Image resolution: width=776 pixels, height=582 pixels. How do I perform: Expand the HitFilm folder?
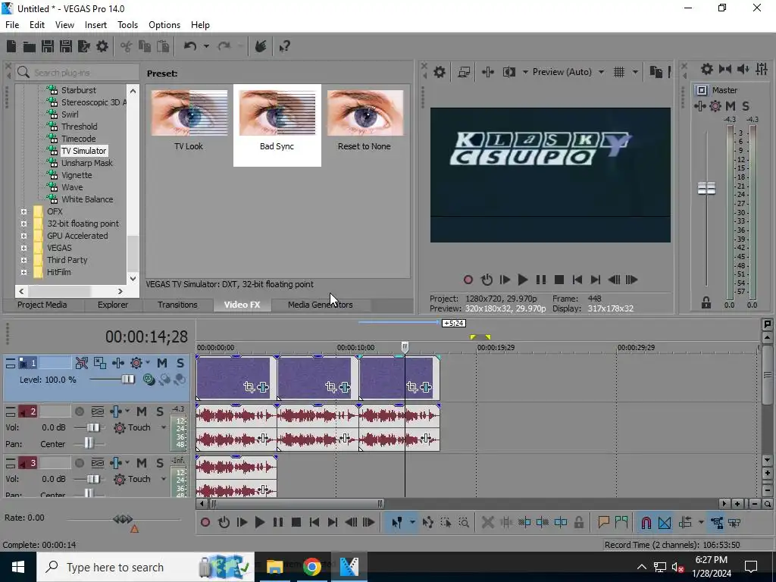(x=23, y=272)
